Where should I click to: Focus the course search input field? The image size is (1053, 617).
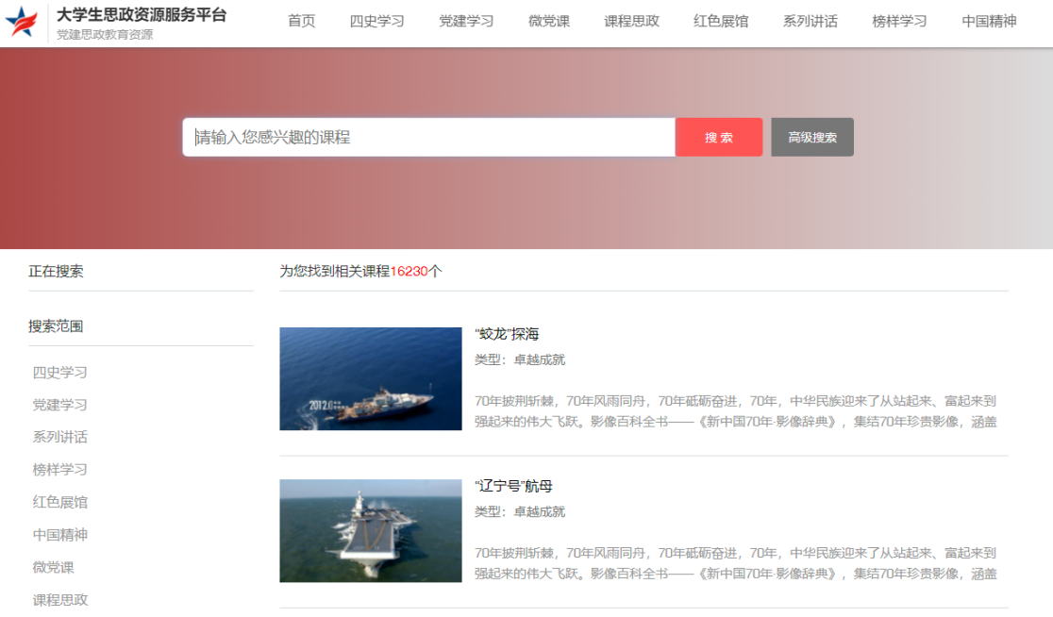428,138
